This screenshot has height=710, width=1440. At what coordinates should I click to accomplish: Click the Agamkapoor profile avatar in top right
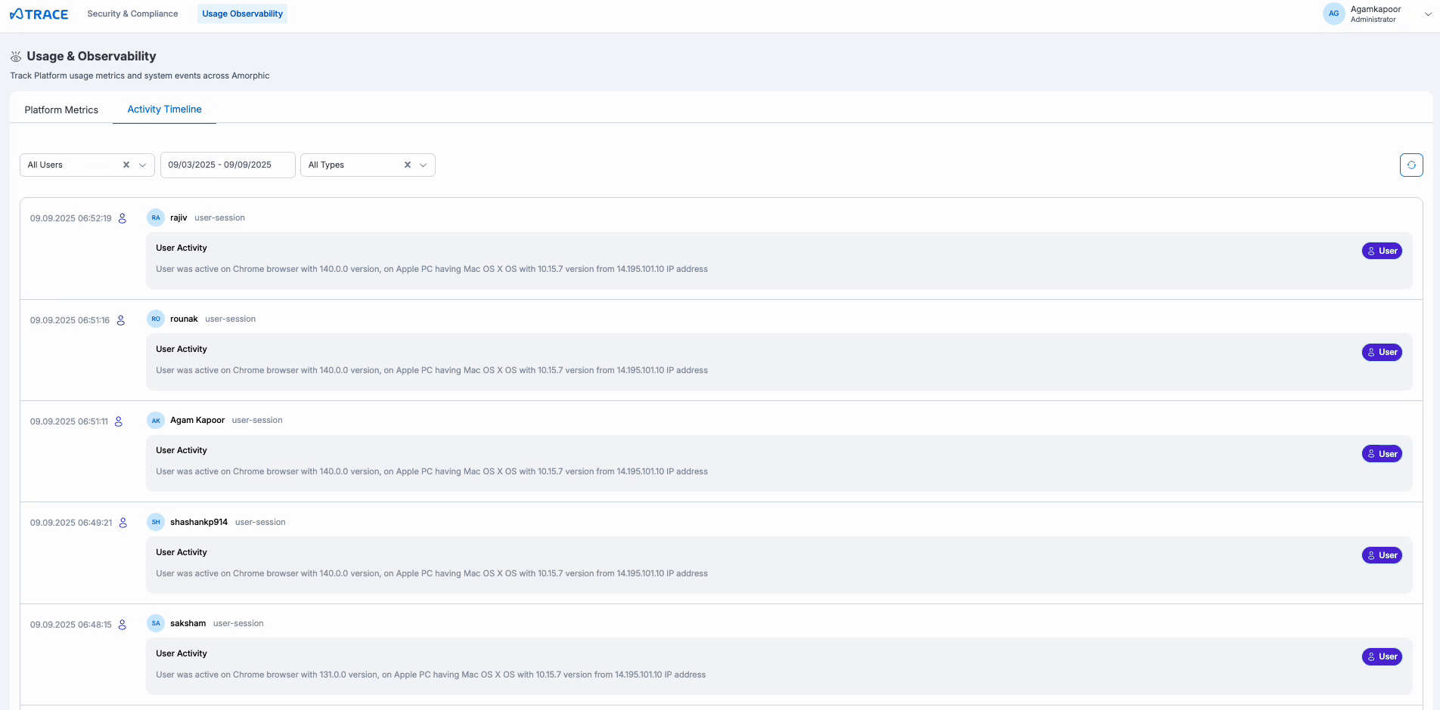tap(1333, 14)
